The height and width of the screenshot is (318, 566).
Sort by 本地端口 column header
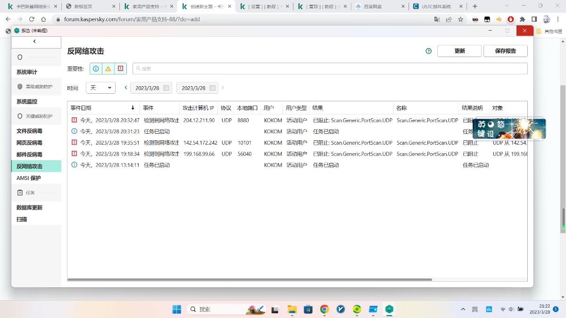(x=247, y=108)
